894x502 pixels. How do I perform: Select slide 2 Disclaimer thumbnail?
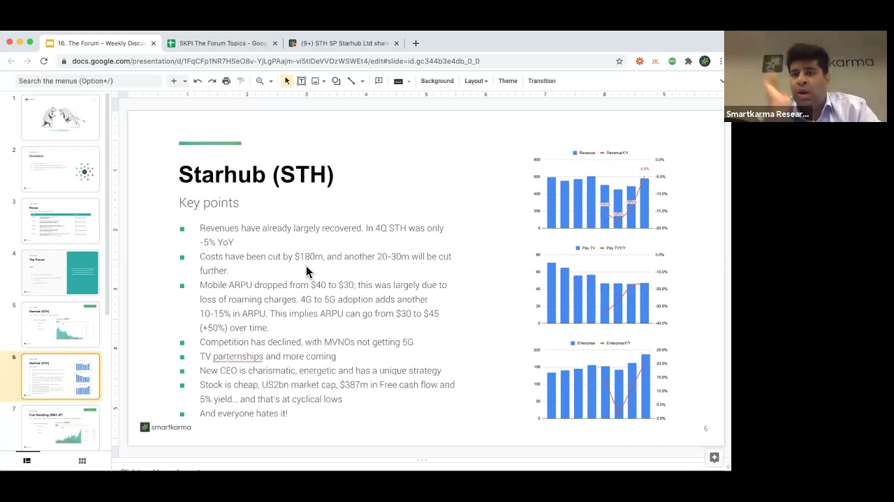click(61, 169)
